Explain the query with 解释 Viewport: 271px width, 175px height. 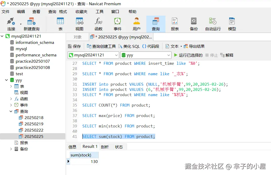[x=227, y=55]
